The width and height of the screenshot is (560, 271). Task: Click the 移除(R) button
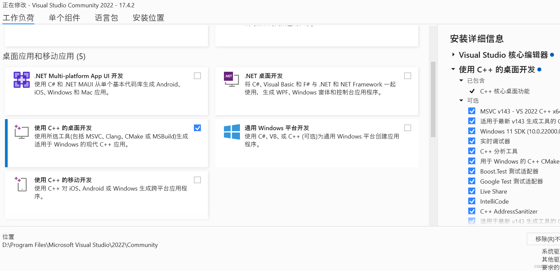point(544,239)
